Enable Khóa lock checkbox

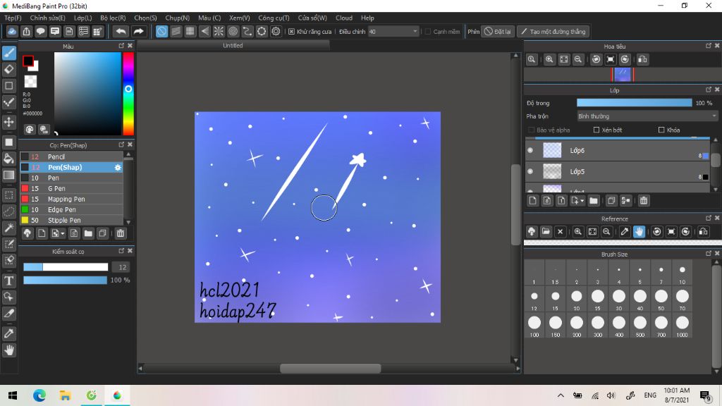tap(661, 130)
